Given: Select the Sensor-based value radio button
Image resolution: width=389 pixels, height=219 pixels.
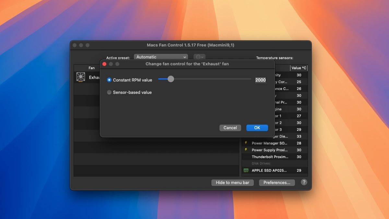Looking at the screenshot, I should click(109, 92).
